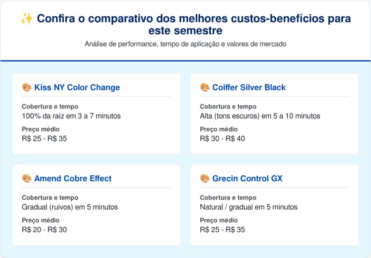Click palette icon beside Grecin Control GX
This screenshot has height=258, width=371.
tap(205, 179)
